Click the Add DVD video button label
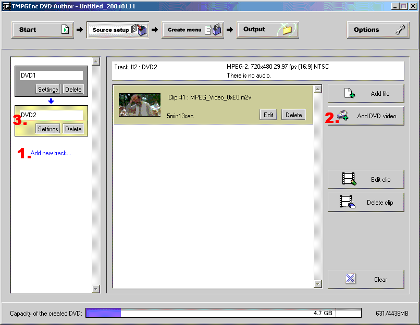Image resolution: width=420 pixels, height=325 pixels. click(376, 116)
